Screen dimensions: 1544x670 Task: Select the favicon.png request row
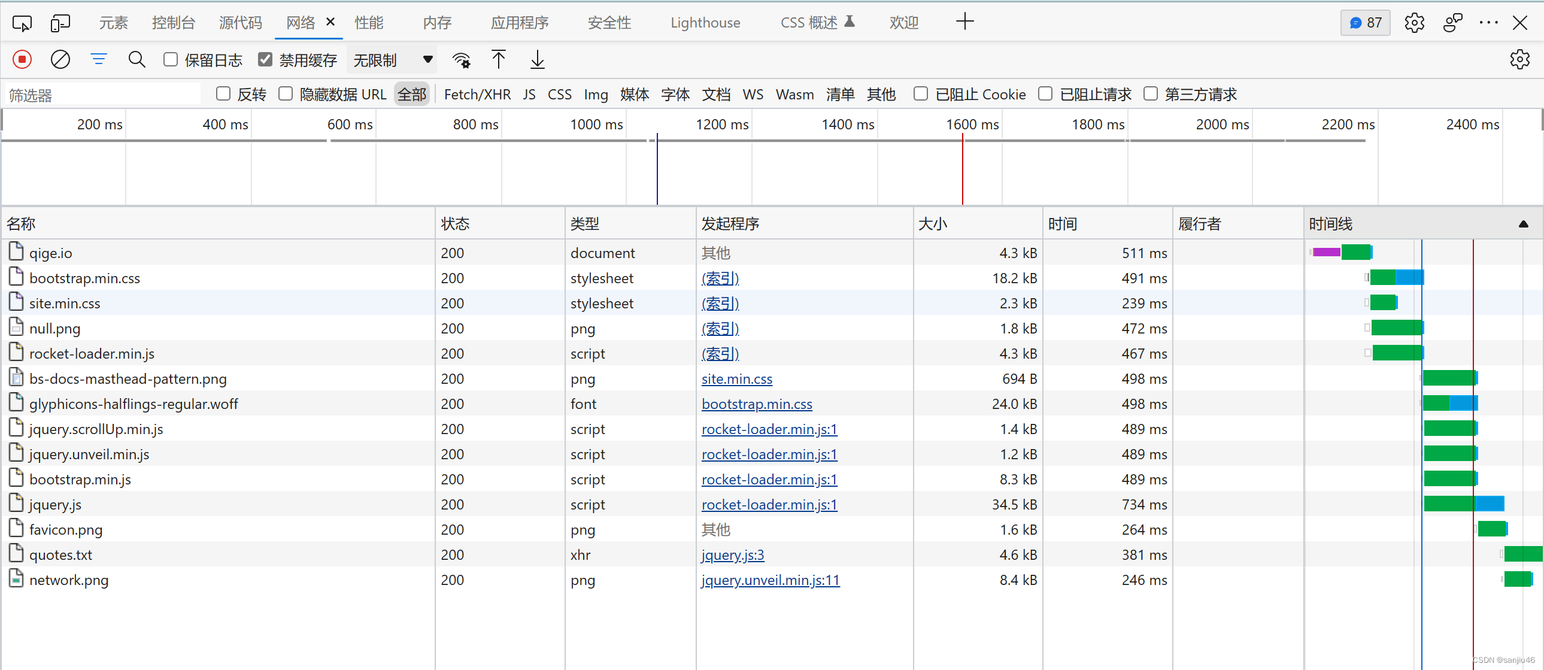[x=772, y=529]
